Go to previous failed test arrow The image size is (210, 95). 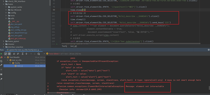click(31, 54)
